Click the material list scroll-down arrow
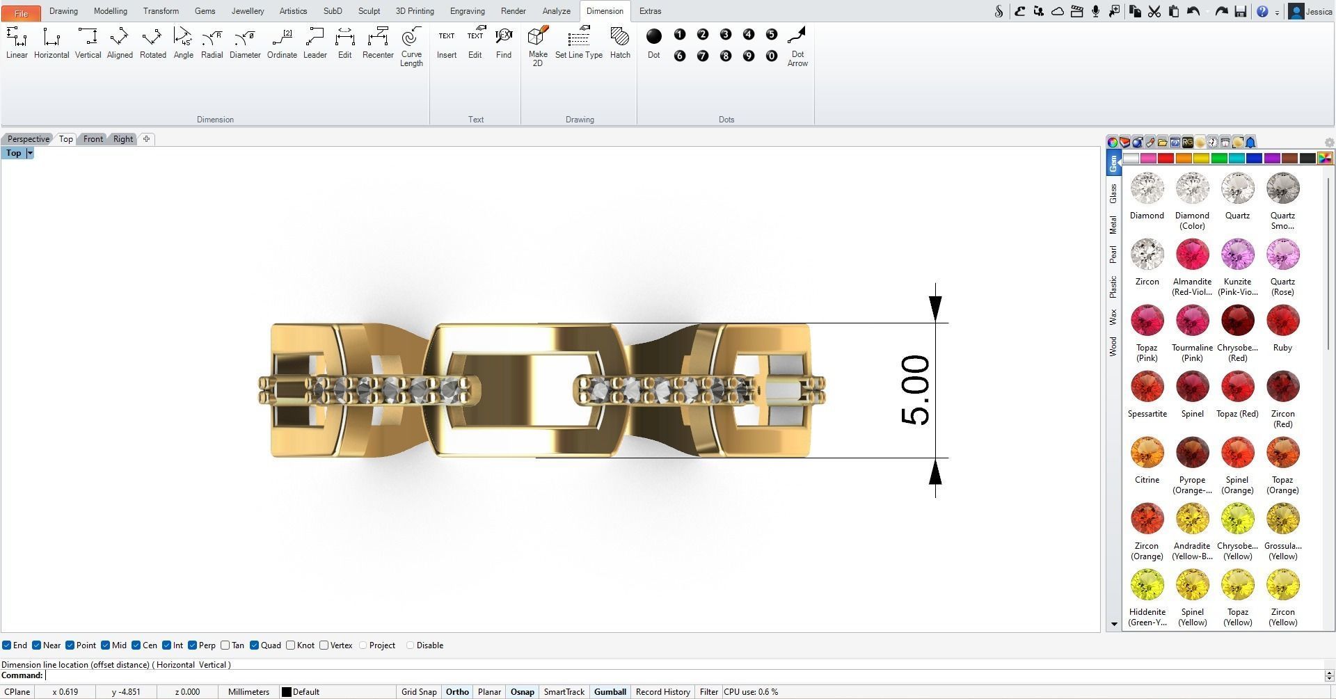Image resolution: width=1336 pixels, height=699 pixels. 1114,624
